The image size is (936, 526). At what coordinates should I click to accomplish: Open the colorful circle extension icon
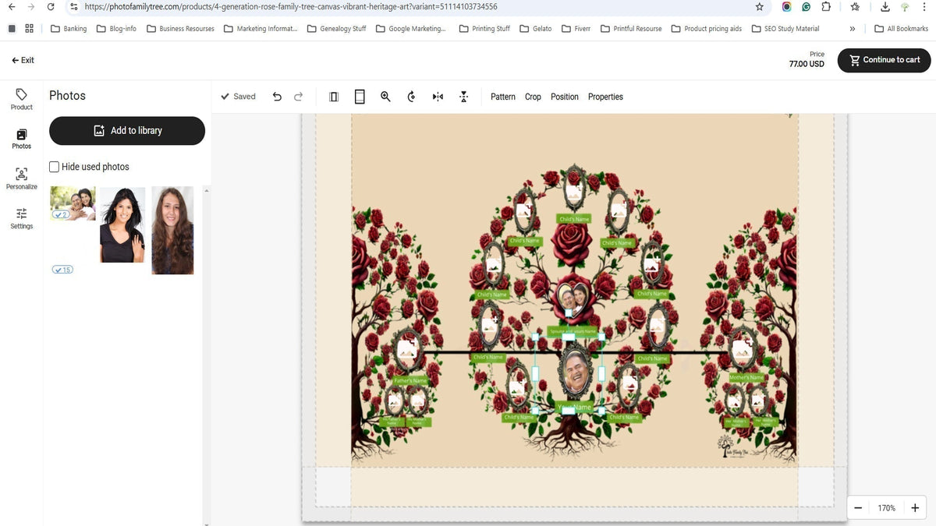786,7
